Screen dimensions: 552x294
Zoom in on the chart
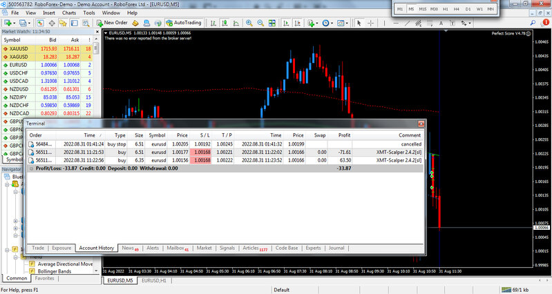(249, 23)
